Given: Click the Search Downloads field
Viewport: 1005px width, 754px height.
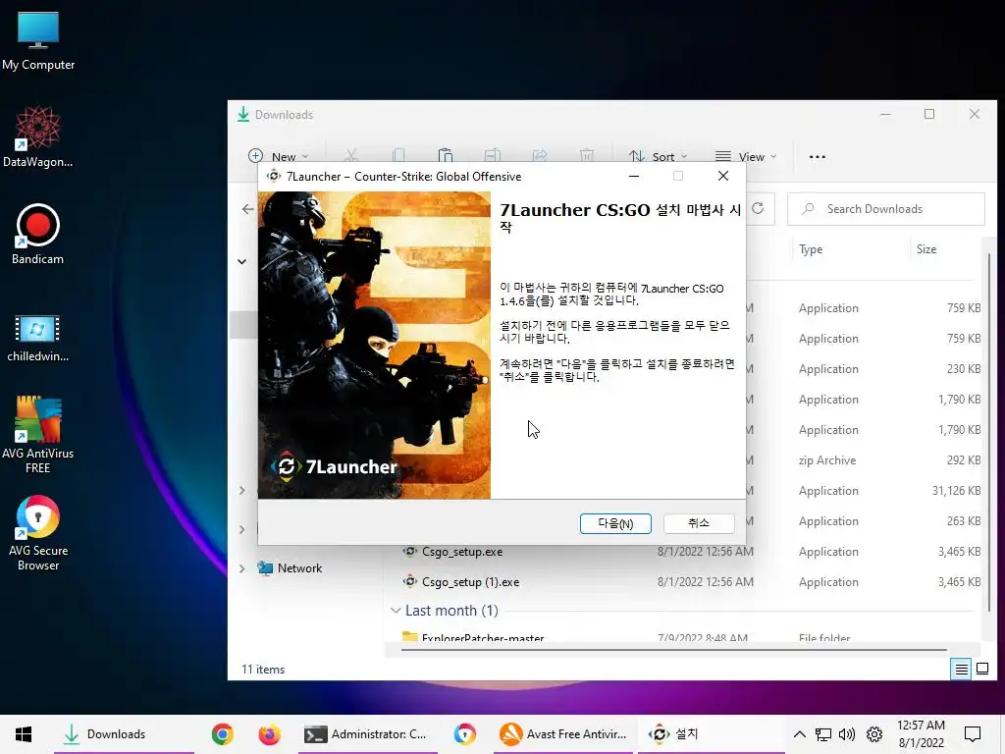Looking at the screenshot, I should point(886,209).
